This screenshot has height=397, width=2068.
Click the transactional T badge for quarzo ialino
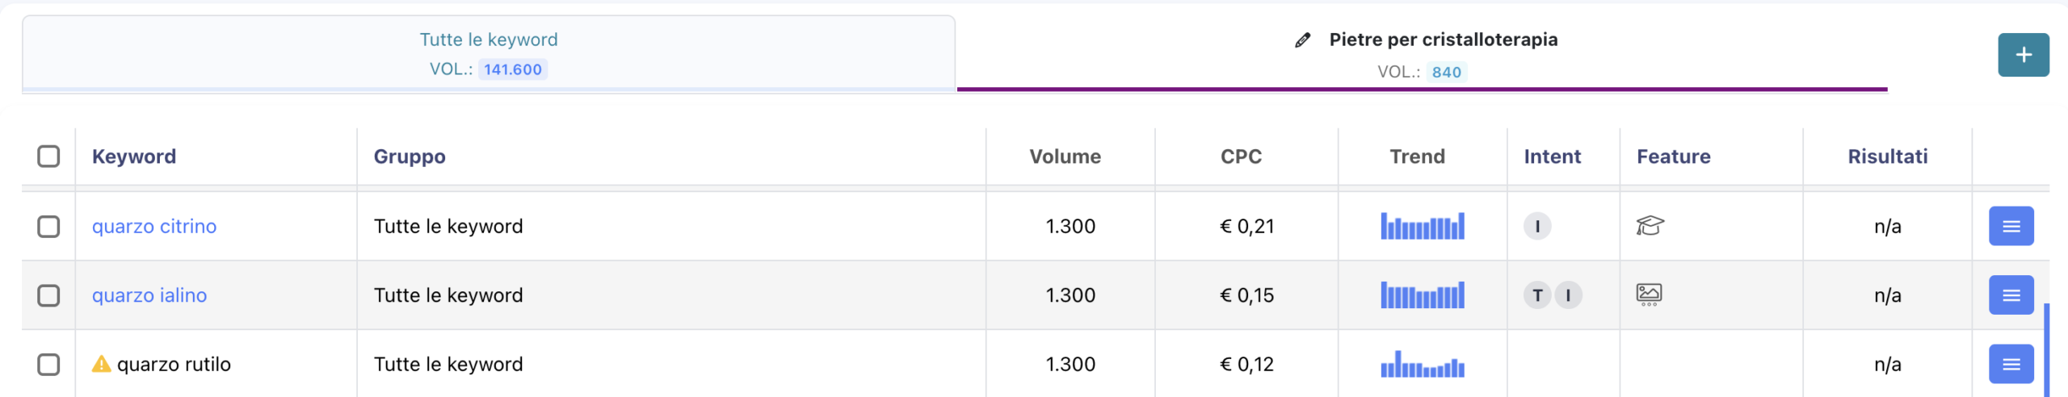[x=1537, y=295]
